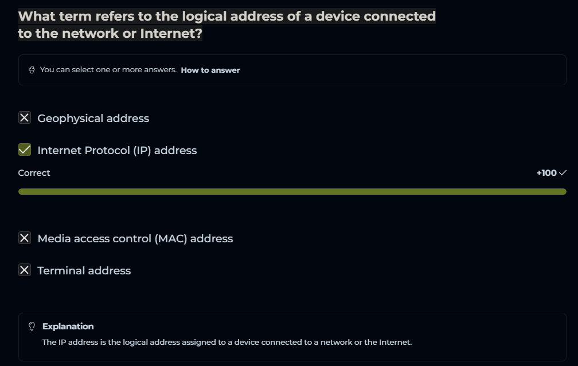Click the checkmark icon next to +100
Viewport: 578px width, 366px height.
[x=563, y=173]
